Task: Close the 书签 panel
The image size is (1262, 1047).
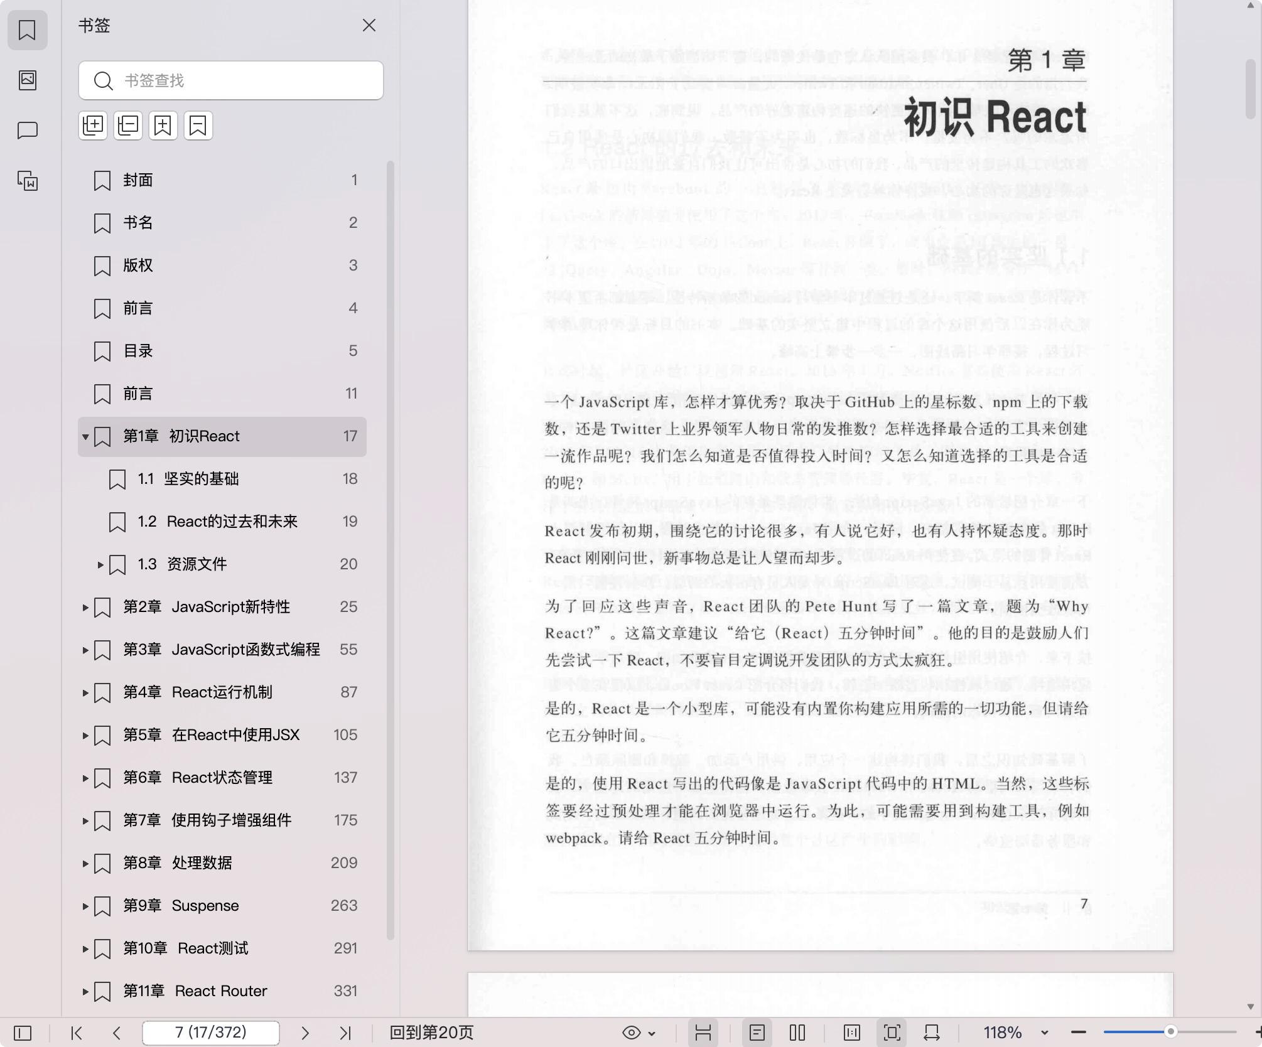Action: pos(369,25)
